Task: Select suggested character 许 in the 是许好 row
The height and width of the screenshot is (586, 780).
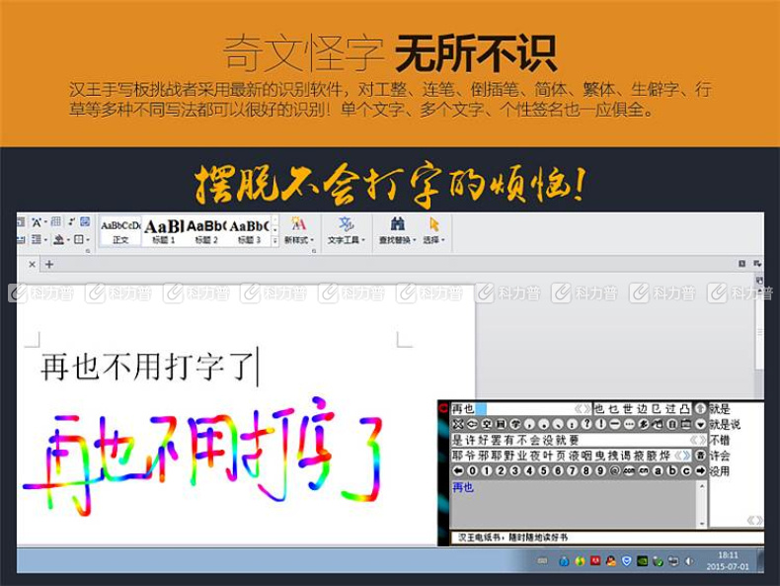Action: 469,440
